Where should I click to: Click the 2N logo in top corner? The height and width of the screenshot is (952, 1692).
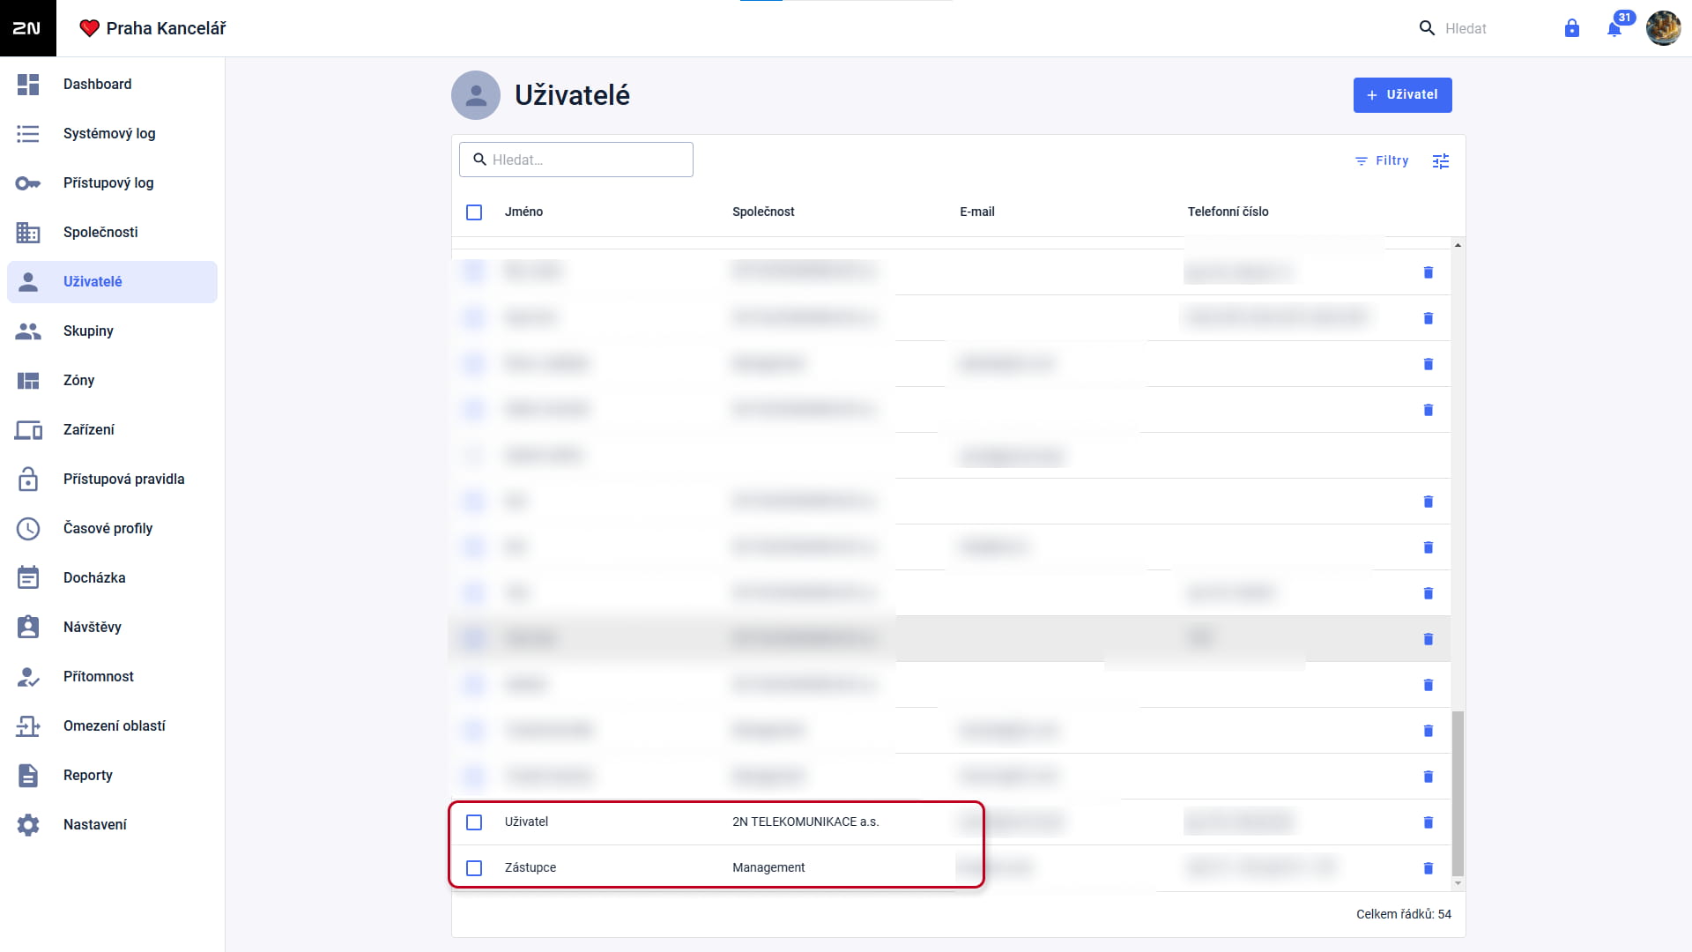pos(27,28)
